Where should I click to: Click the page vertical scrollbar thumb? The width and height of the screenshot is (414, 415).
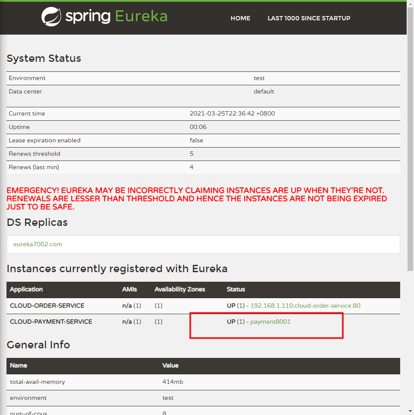pyautogui.click(x=410, y=139)
